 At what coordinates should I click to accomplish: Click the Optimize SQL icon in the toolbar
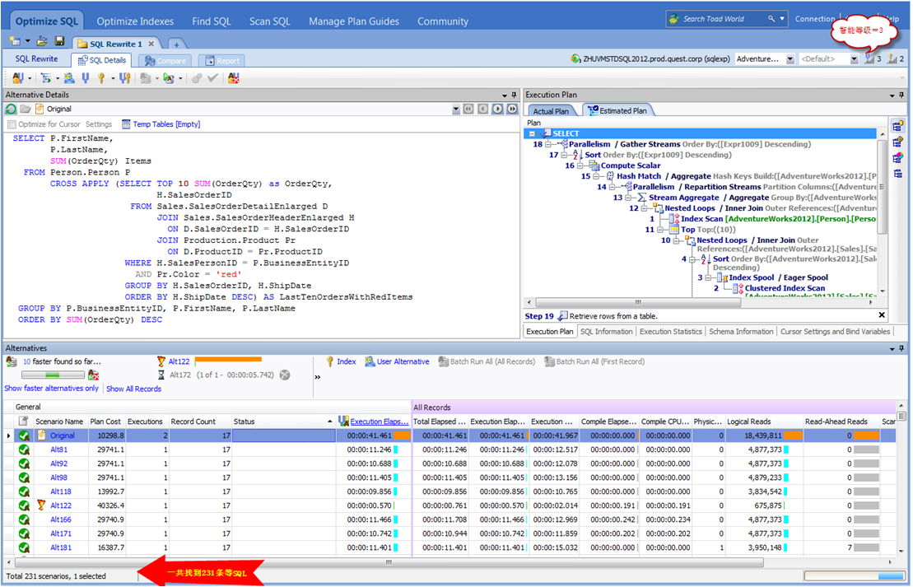(x=17, y=78)
